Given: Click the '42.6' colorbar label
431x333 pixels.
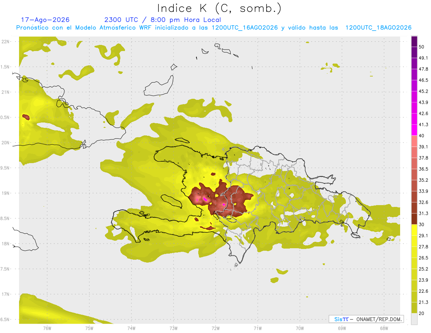Looking at the screenshot, I should point(423,114).
